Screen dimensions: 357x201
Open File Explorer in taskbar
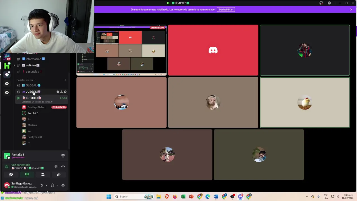point(158,197)
